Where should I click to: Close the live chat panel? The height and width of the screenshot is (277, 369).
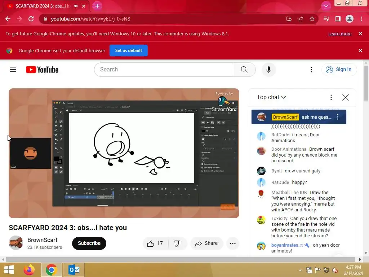(x=346, y=97)
